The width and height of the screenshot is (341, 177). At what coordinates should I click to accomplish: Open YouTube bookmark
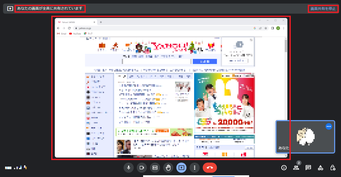(x=75, y=34)
